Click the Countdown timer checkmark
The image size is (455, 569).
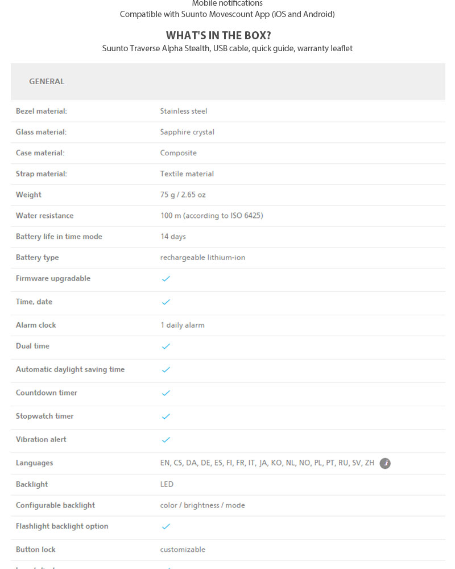(x=166, y=393)
